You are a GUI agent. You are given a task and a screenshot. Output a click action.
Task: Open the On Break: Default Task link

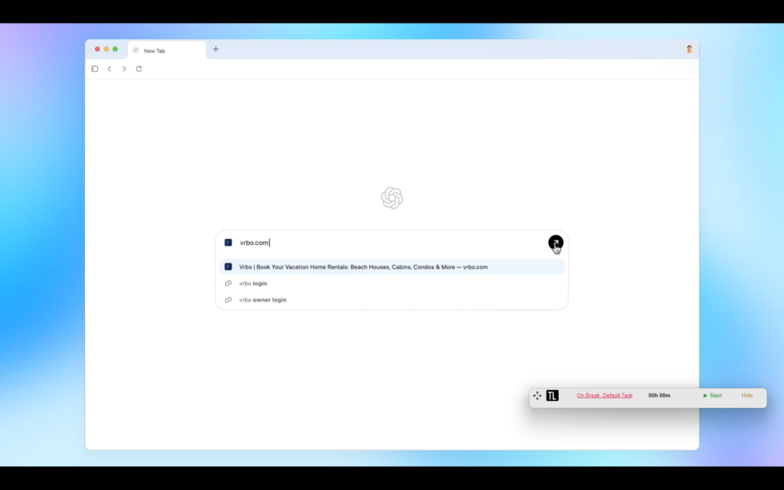tap(605, 396)
